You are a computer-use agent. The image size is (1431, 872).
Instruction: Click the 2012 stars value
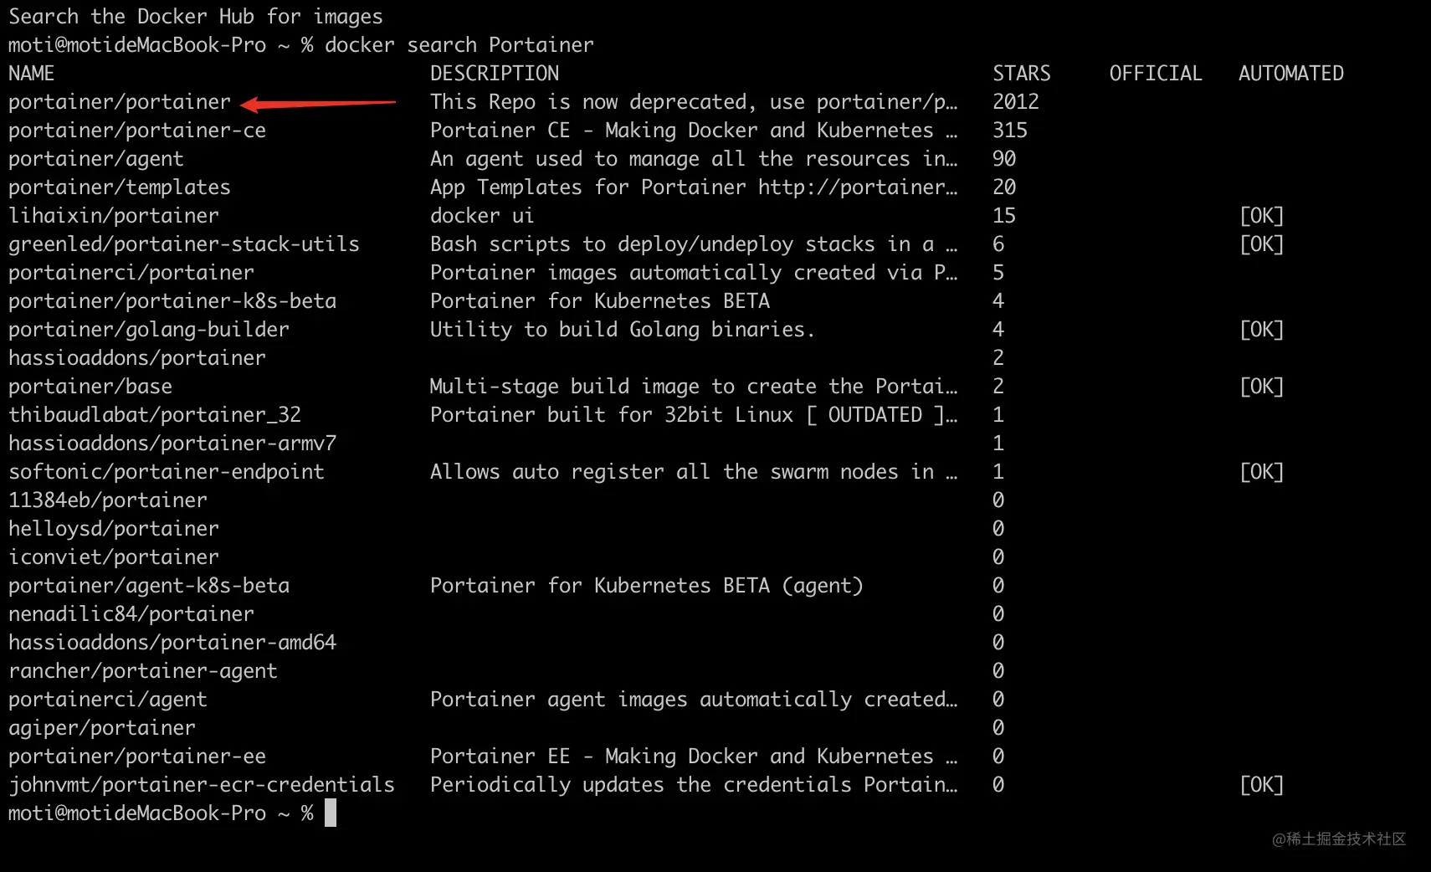[1016, 102]
